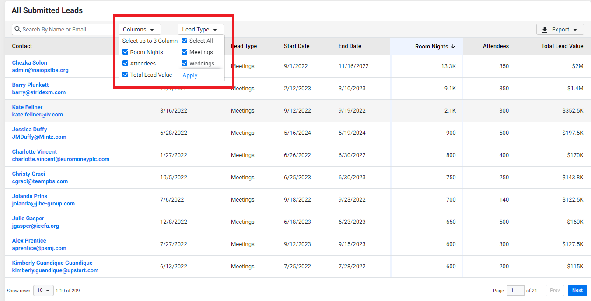The width and height of the screenshot is (591, 301).
Task: Click the 10/5/2022 date cell
Action: point(174,178)
